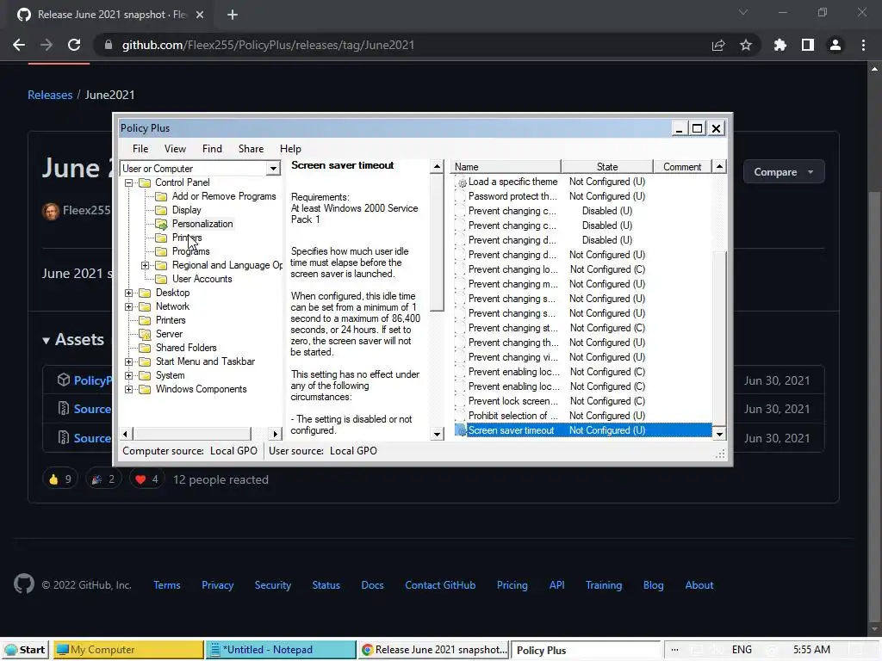882x661 pixels.
Task: Open the Chrome three-dot menu
Action: click(863, 45)
